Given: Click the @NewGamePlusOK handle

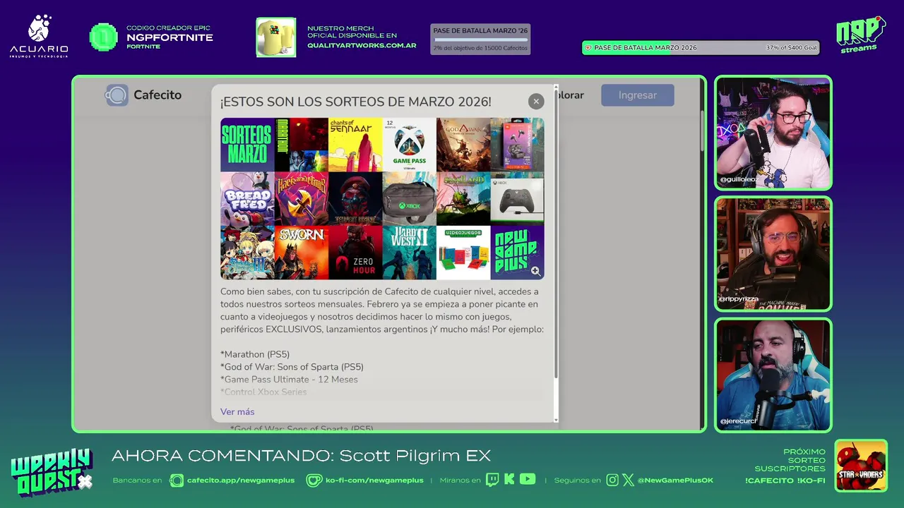Looking at the screenshot, I should pos(675,480).
